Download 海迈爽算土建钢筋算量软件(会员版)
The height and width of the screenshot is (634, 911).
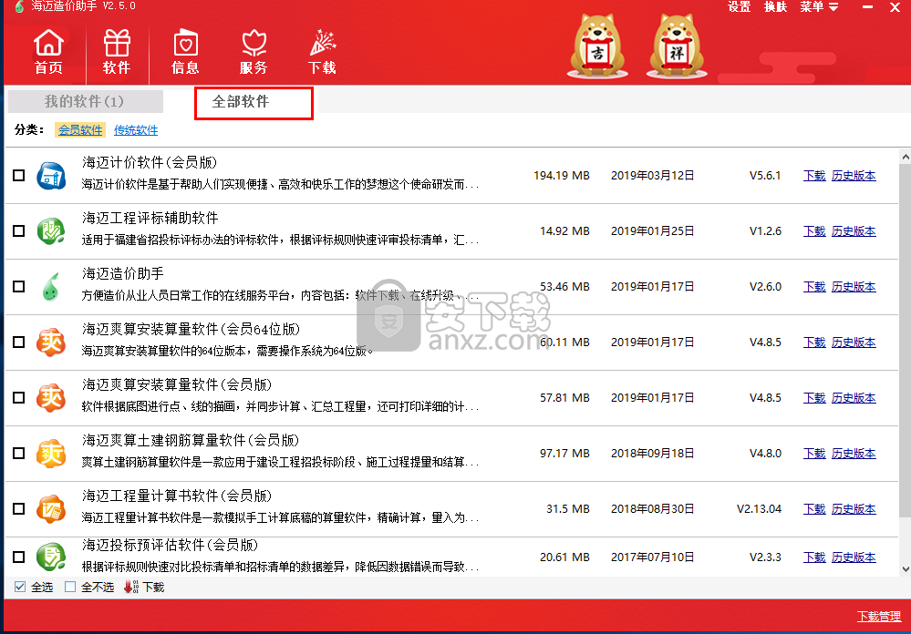coord(814,454)
